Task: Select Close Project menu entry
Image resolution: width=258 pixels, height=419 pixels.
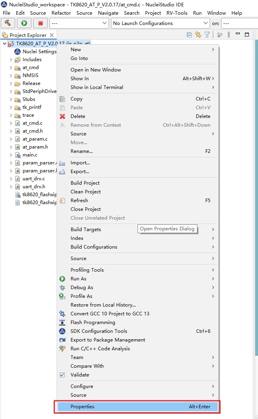Action: pos(138,209)
